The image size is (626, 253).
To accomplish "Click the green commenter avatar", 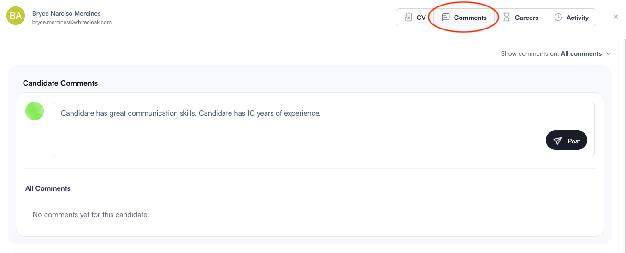I will point(35,111).
